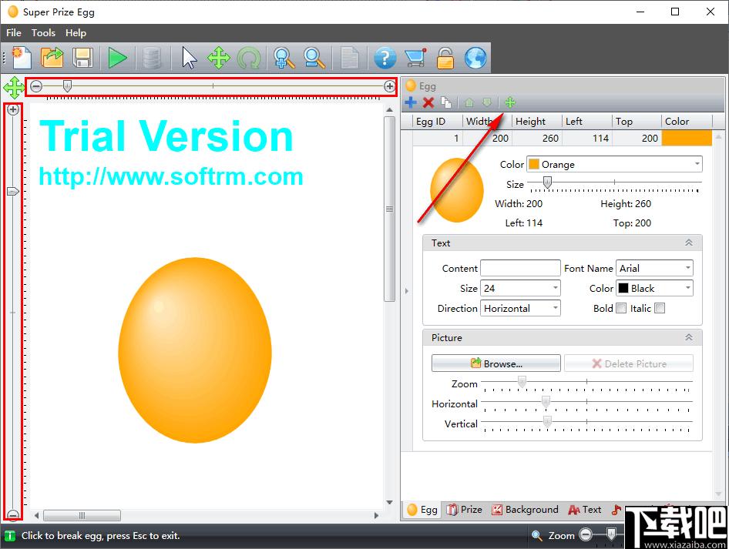Image resolution: width=729 pixels, height=549 pixels.
Task: Open the File menu
Action: [13, 33]
